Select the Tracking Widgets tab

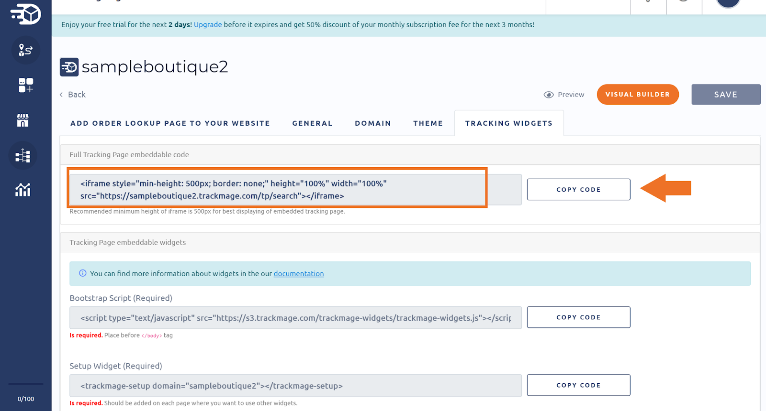[509, 123]
